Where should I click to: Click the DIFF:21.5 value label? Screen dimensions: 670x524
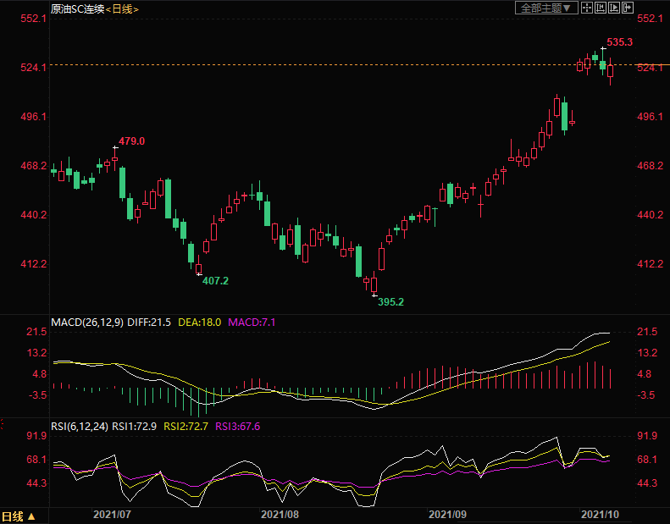153,323
